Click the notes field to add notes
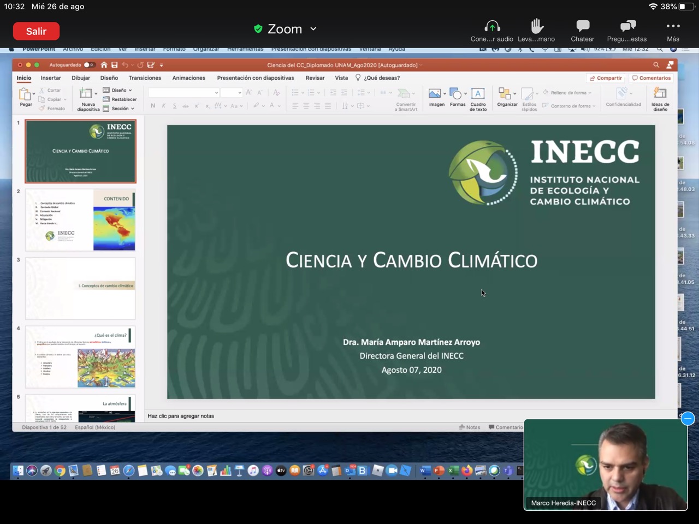The width and height of the screenshot is (699, 524). point(328,416)
